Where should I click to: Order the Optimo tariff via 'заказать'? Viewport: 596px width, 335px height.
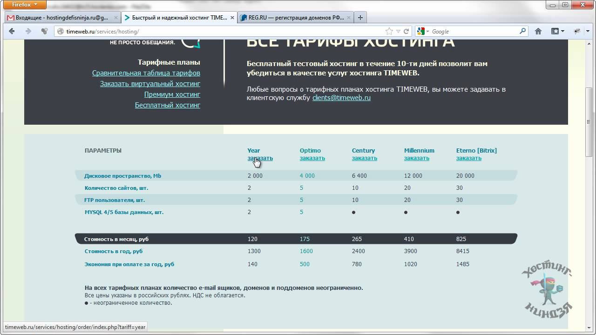pos(312,158)
